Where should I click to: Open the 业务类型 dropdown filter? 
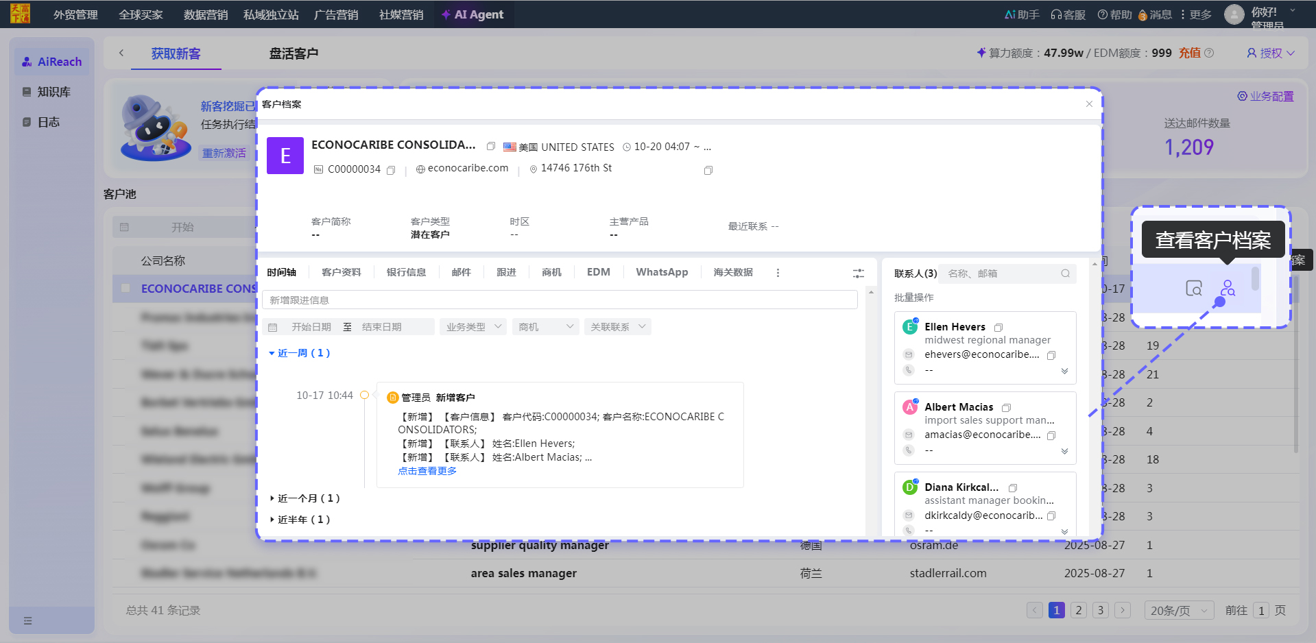[x=475, y=327]
